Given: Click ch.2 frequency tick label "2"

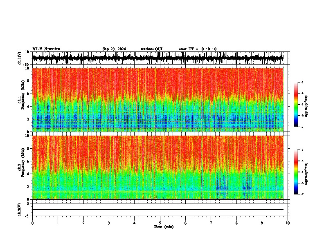Looking at the screenshot, I should click(x=29, y=187).
